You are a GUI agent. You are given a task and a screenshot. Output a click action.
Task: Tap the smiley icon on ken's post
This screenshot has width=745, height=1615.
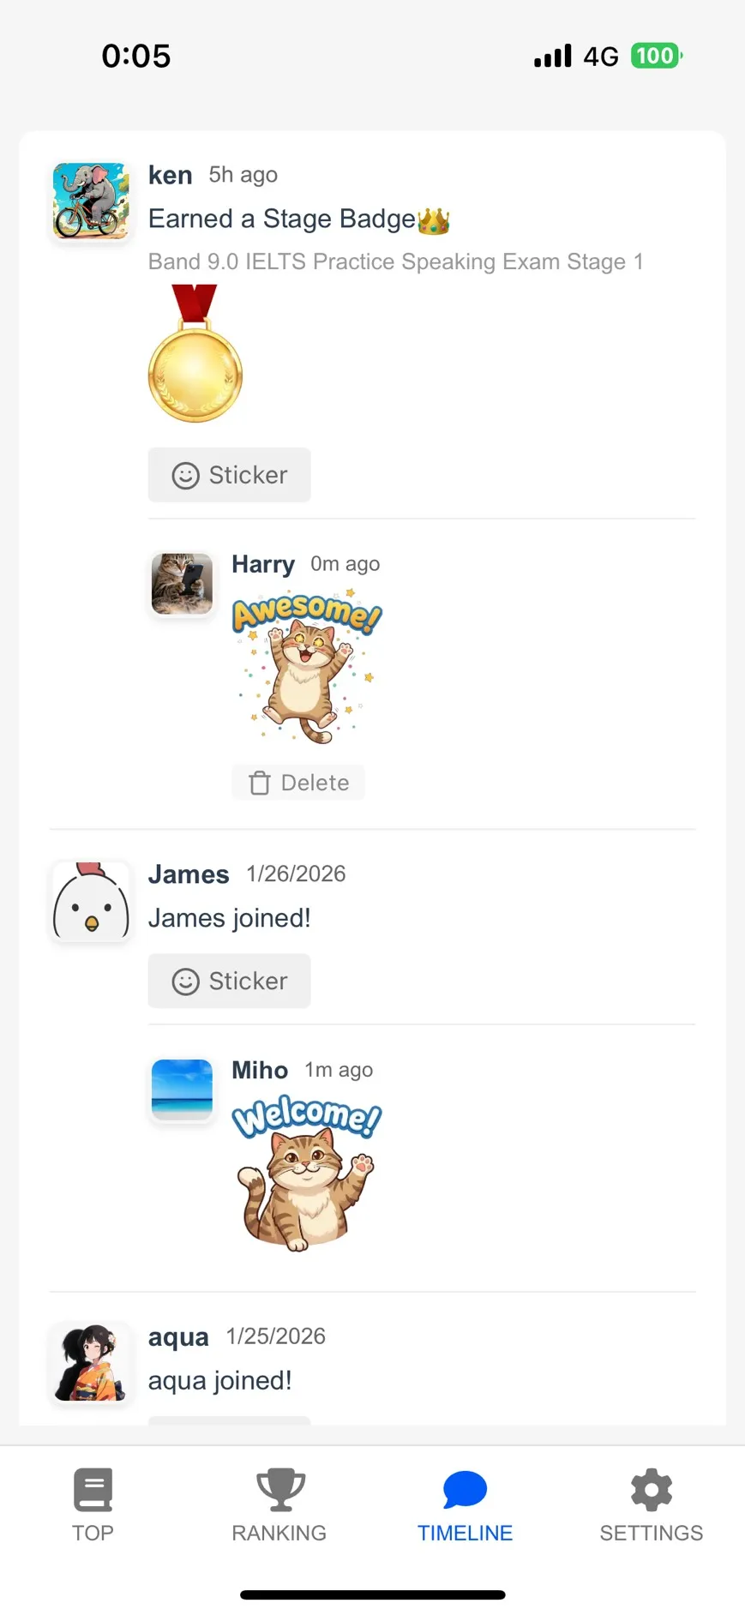click(x=186, y=476)
